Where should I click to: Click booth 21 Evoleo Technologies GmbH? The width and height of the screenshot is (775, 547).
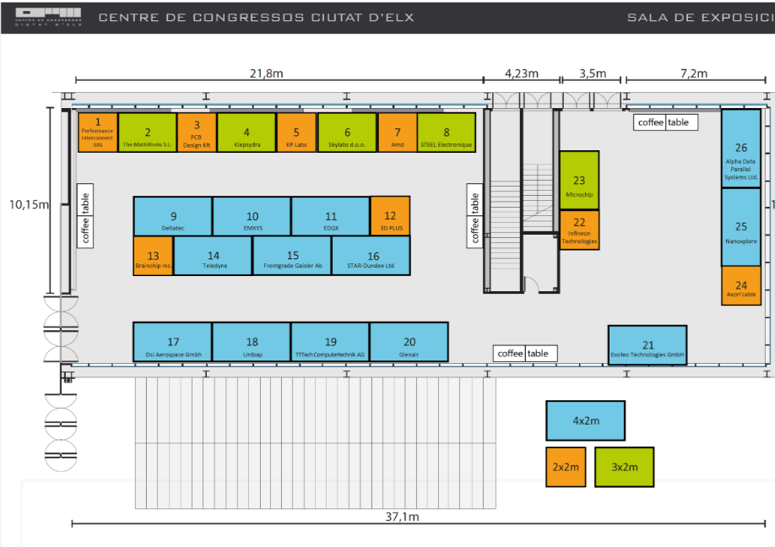coord(648,345)
